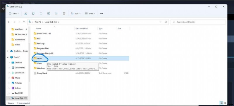Open the New dropdown button
Viewport: 234px width, 106px height.
click(14, 13)
